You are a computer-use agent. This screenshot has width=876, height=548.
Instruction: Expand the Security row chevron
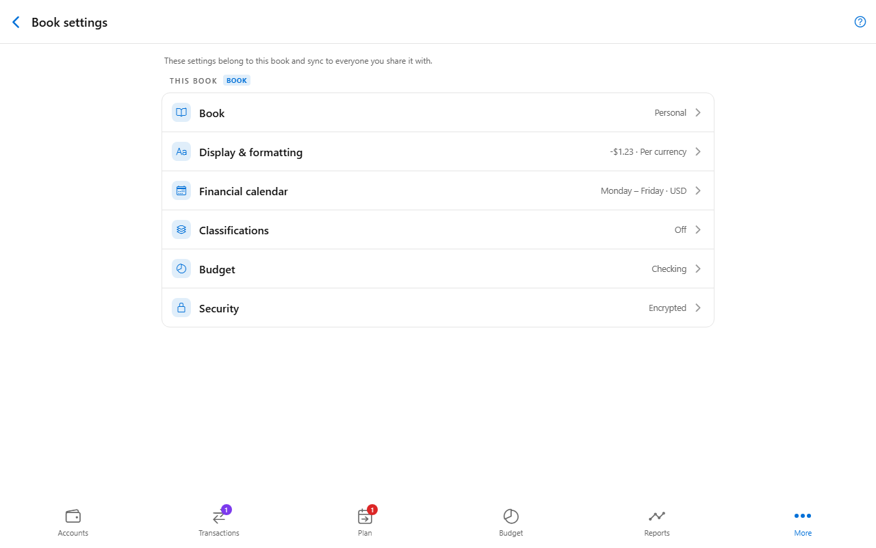coord(698,308)
